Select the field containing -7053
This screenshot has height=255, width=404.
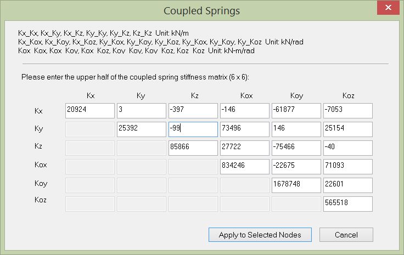click(348, 111)
